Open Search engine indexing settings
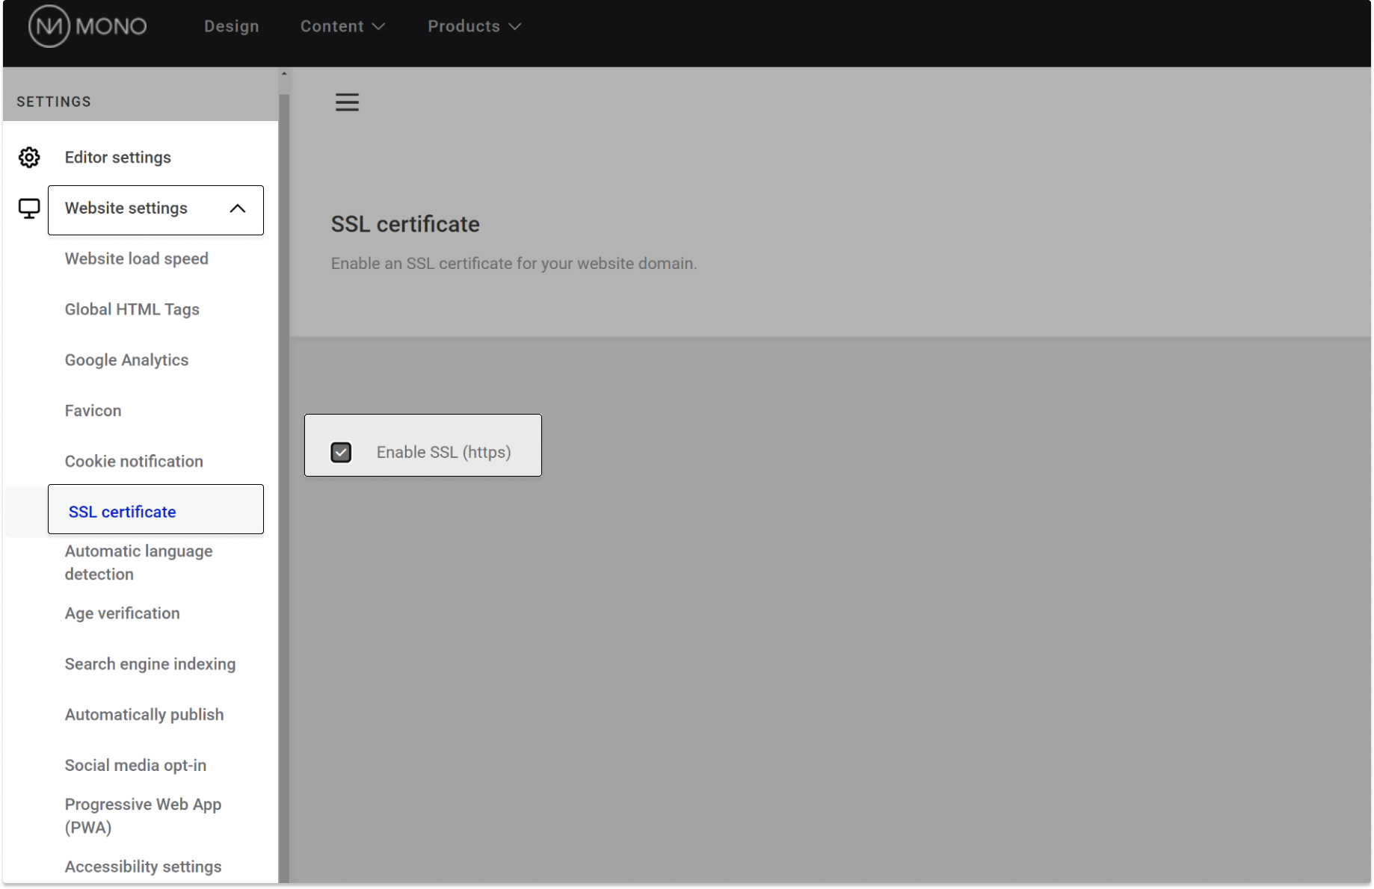 coord(150,664)
